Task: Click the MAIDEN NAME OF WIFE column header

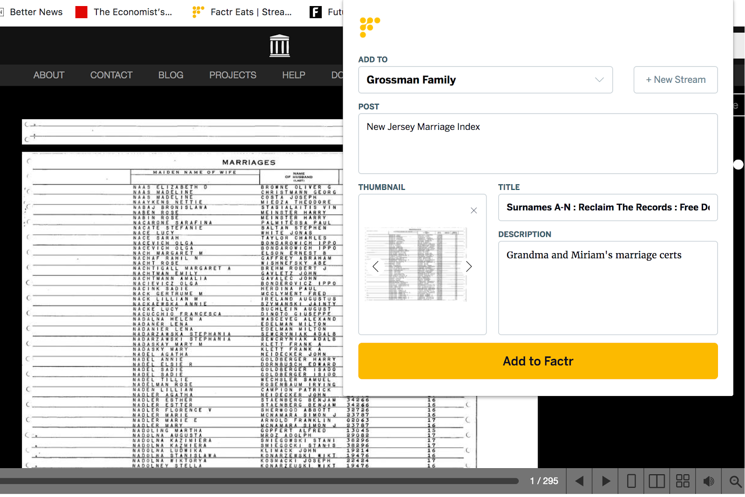Action: (x=195, y=172)
